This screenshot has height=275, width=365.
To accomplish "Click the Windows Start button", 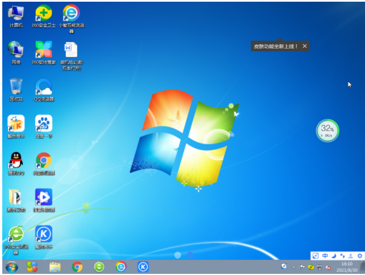I will [x=11, y=266].
